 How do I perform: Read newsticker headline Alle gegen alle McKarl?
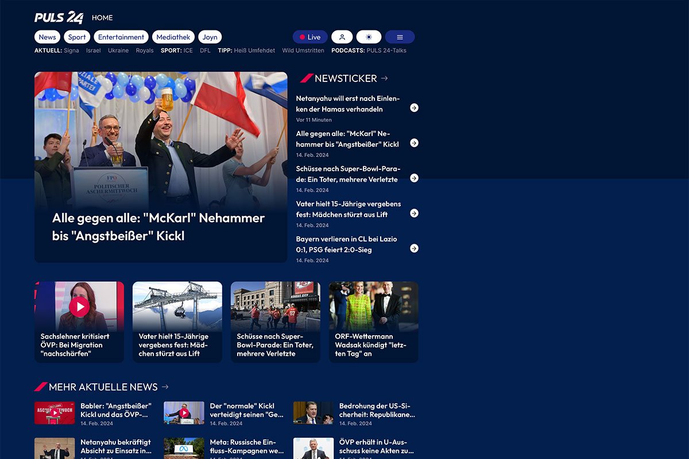tap(347, 139)
